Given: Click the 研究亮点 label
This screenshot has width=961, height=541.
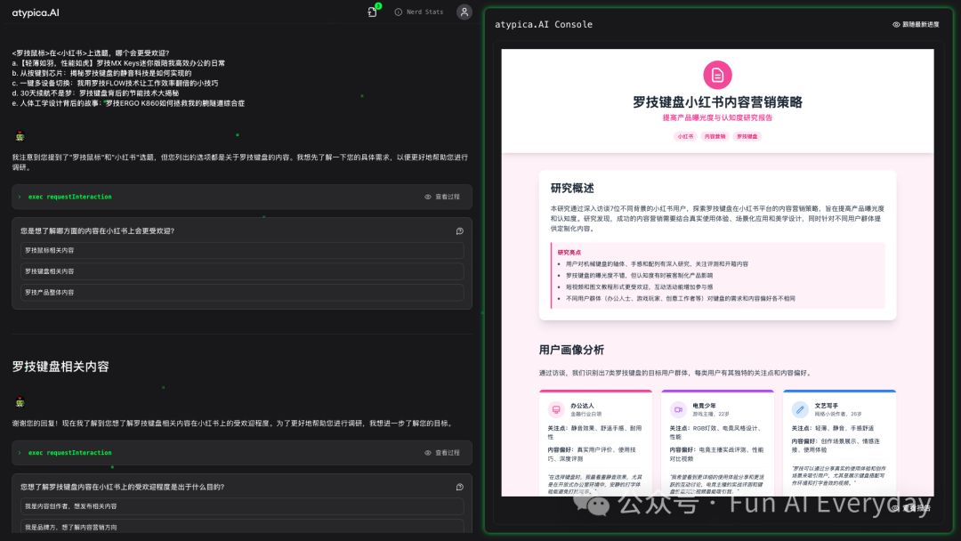Looking at the screenshot, I should (x=569, y=253).
